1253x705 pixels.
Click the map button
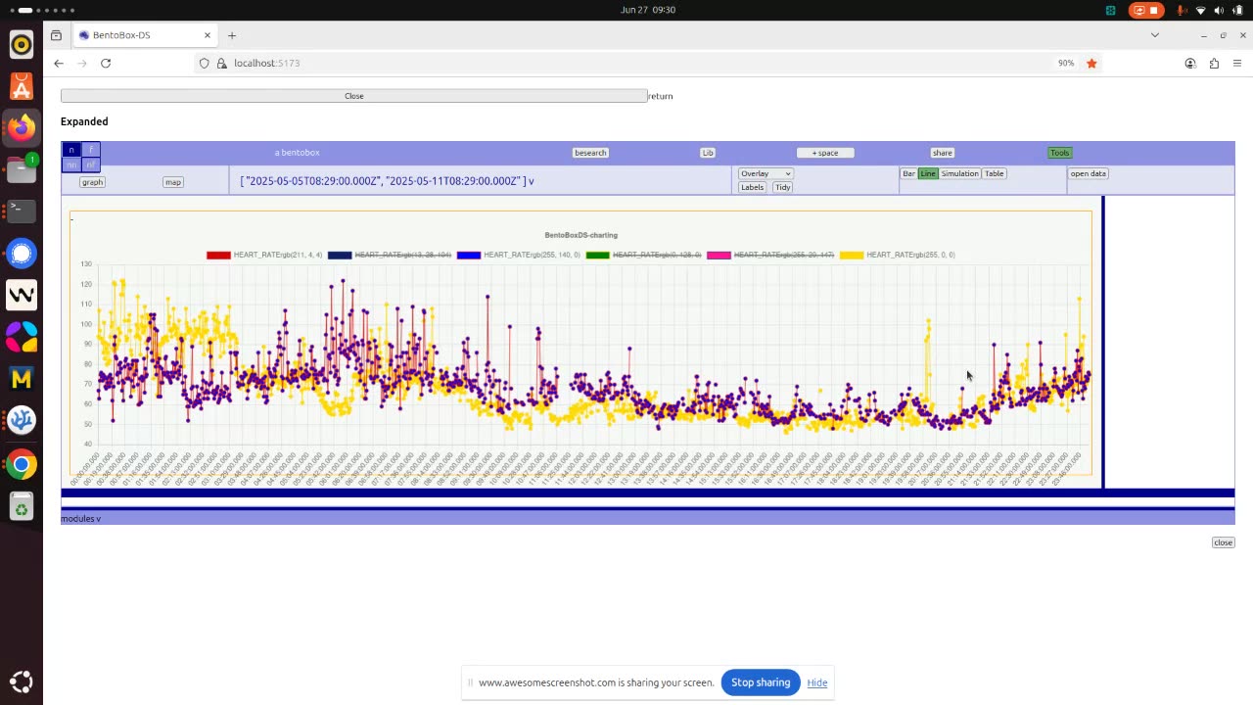(173, 182)
